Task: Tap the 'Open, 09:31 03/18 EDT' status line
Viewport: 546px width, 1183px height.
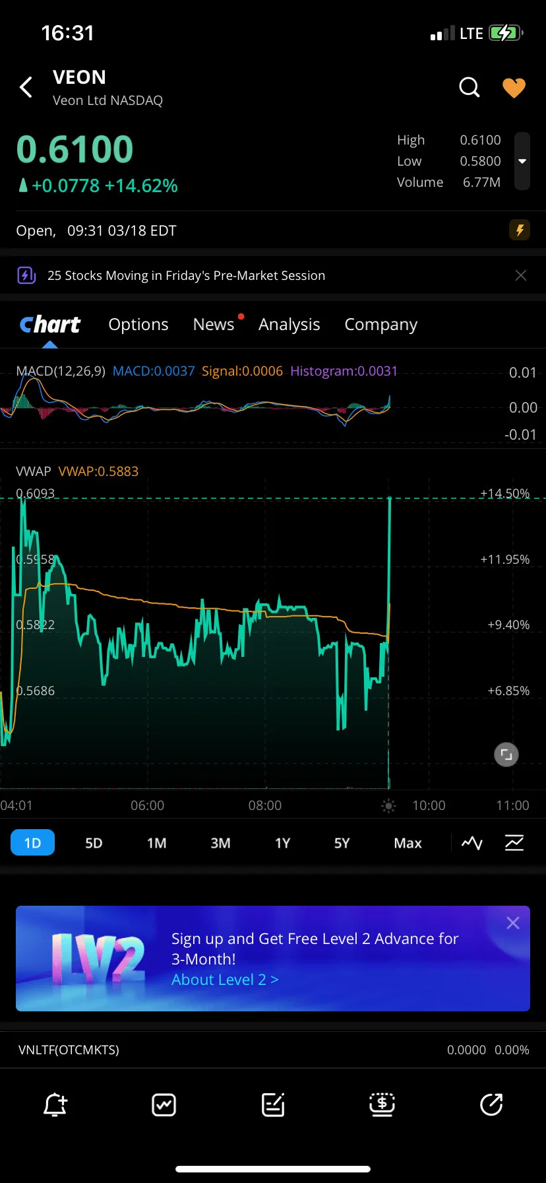Action: [x=96, y=230]
